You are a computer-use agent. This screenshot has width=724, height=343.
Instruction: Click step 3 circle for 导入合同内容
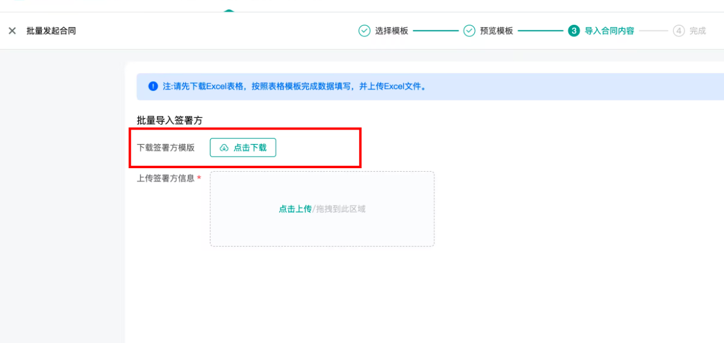click(574, 31)
